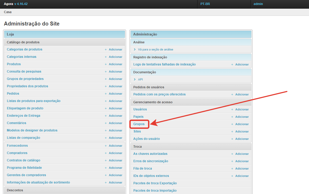Select the Casa breadcrumb item
Viewport: 309px width, 194px height.
[x=8, y=12]
